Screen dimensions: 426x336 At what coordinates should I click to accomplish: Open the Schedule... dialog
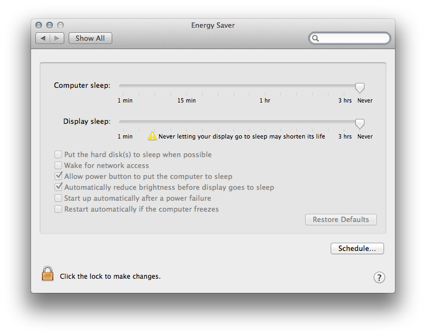pyautogui.click(x=357, y=248)
